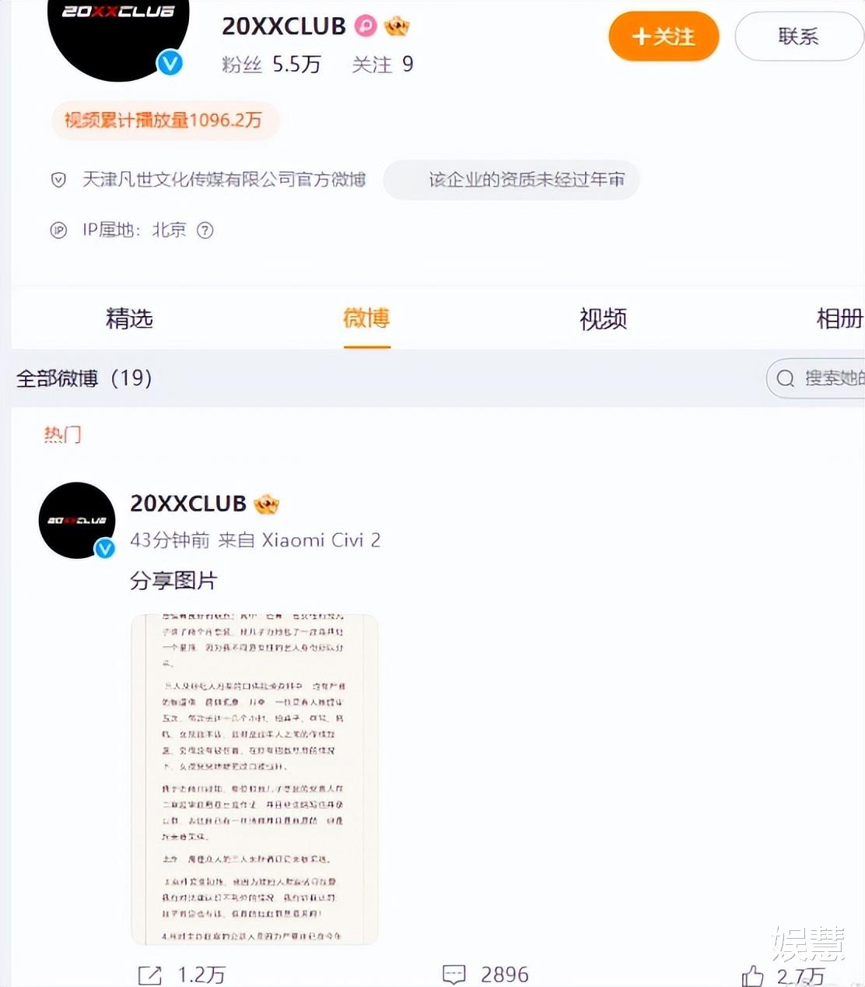Viewport: 865px width, 987px height.
Task: Select the 微博 tab
Action: coord(366,318)
